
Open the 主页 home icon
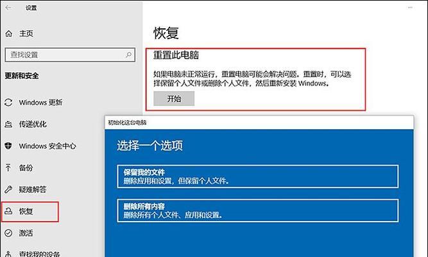9,33
